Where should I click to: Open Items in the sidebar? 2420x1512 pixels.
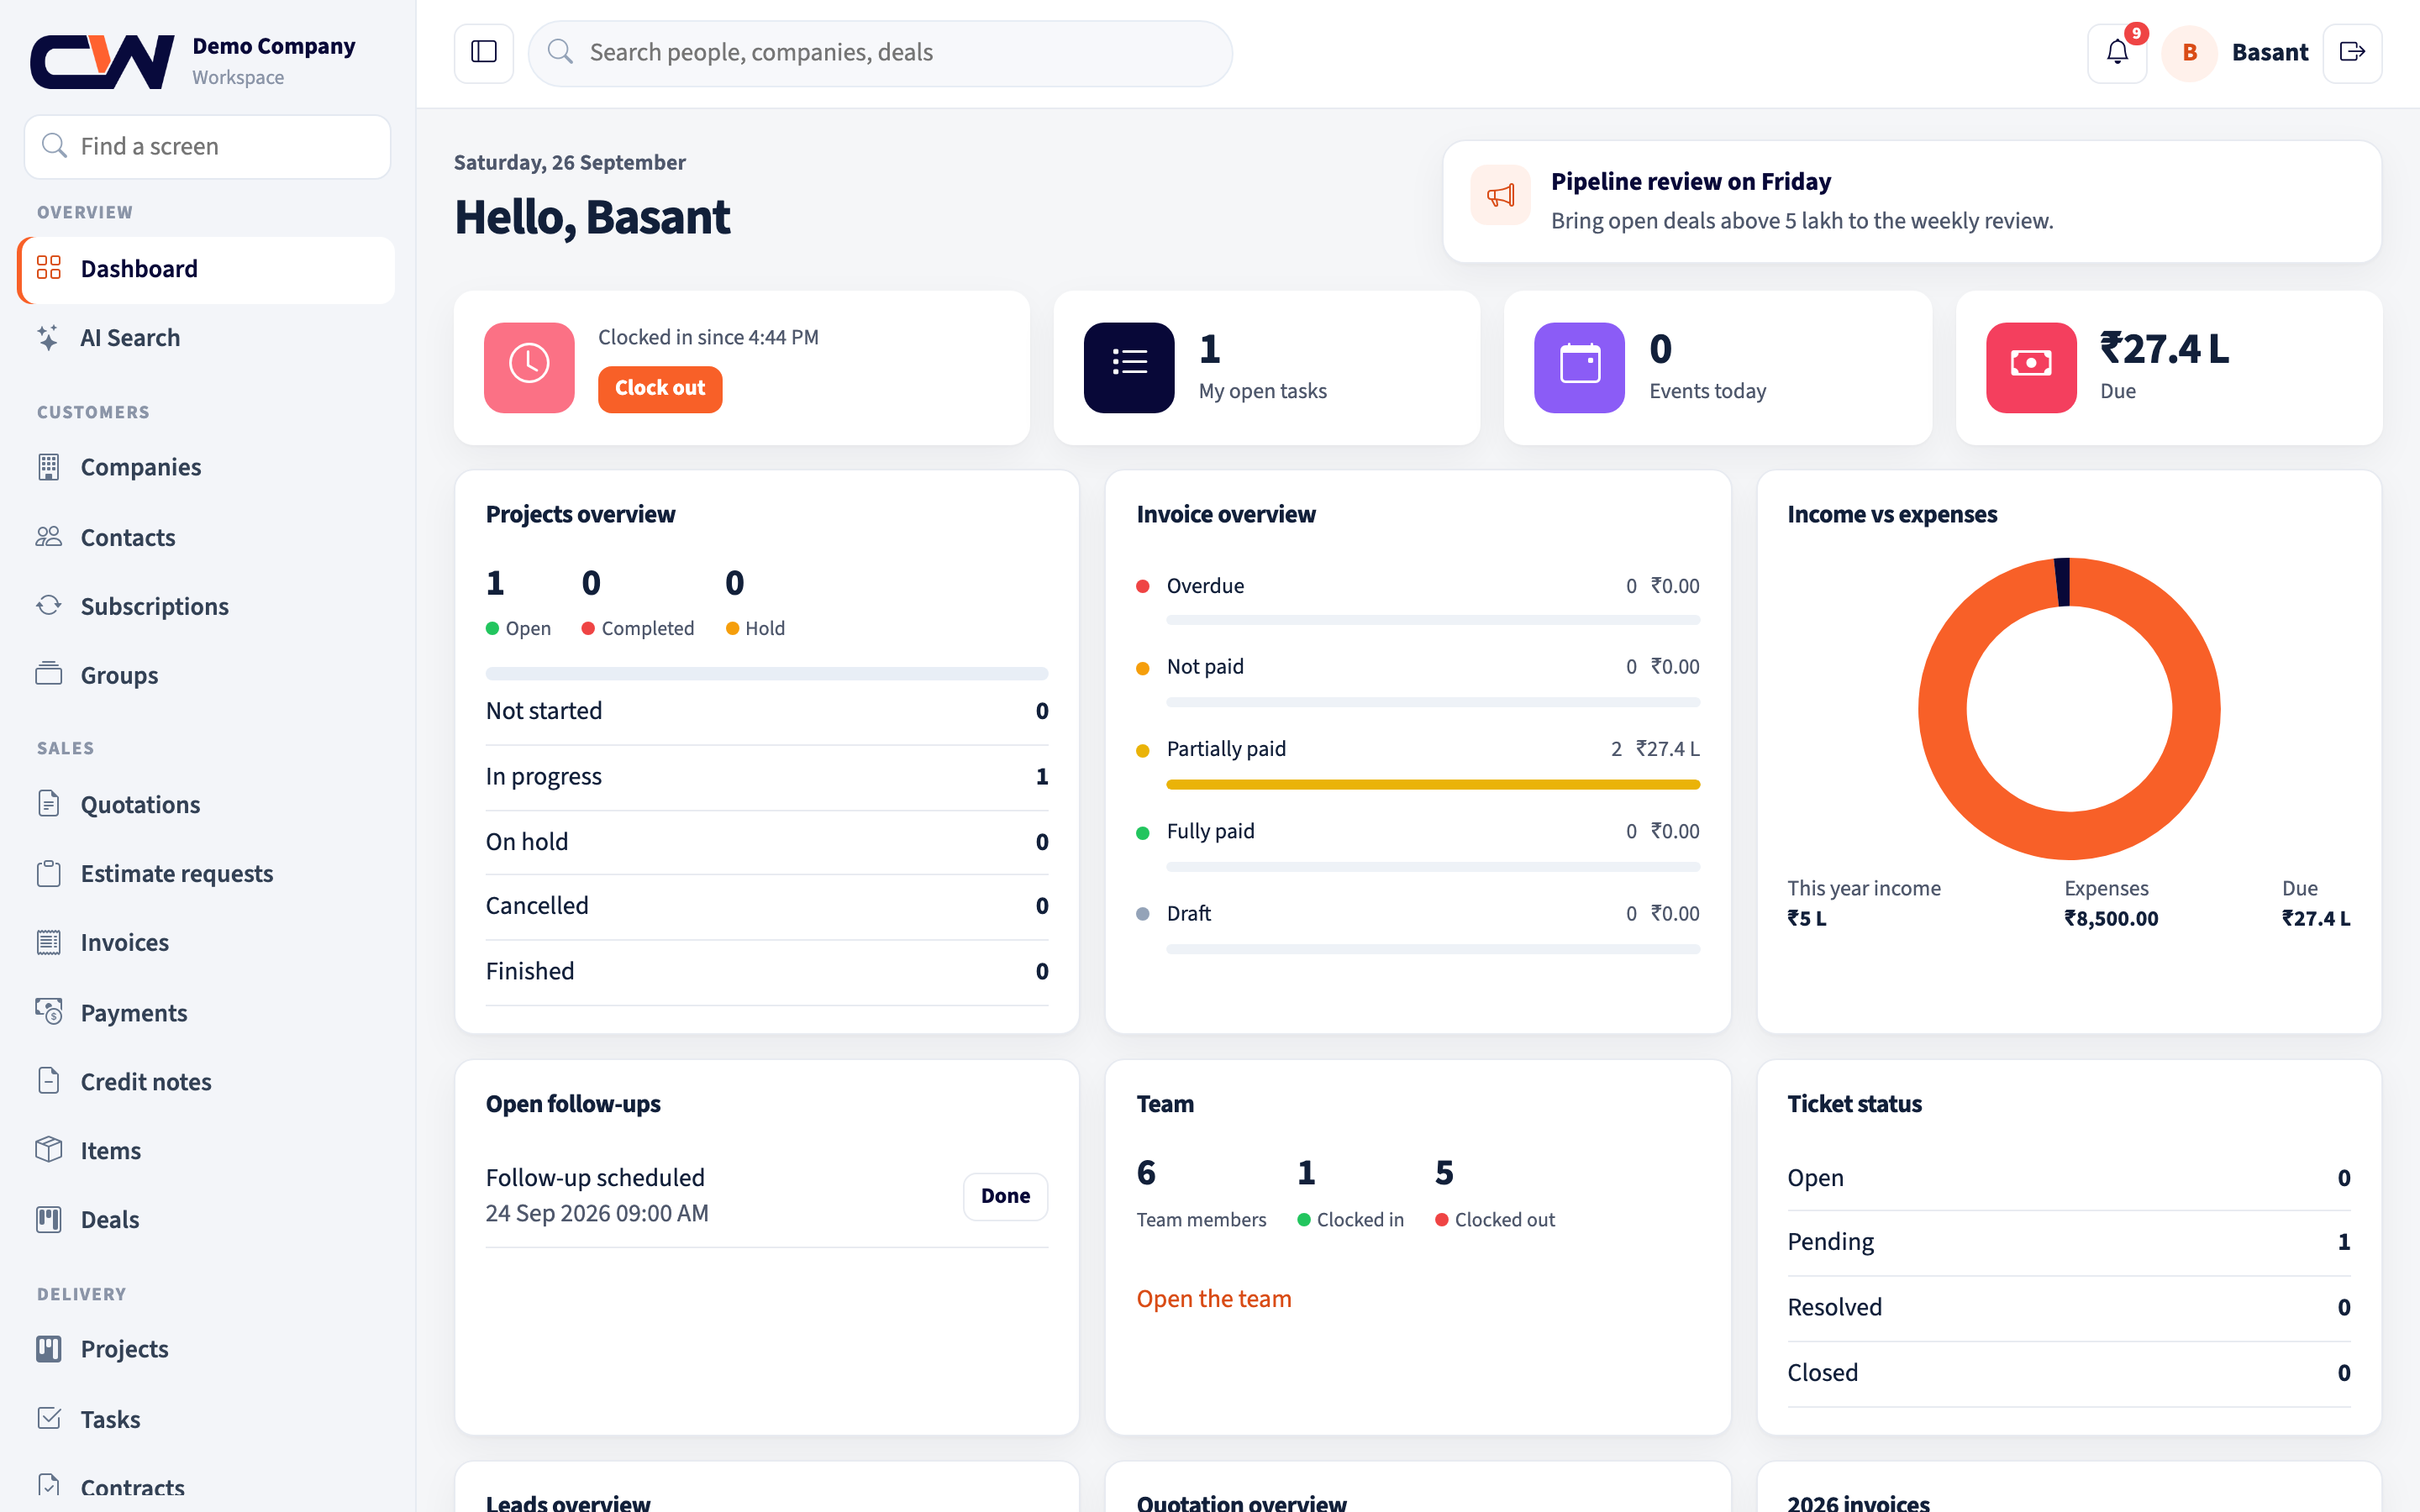[206, 1150]
